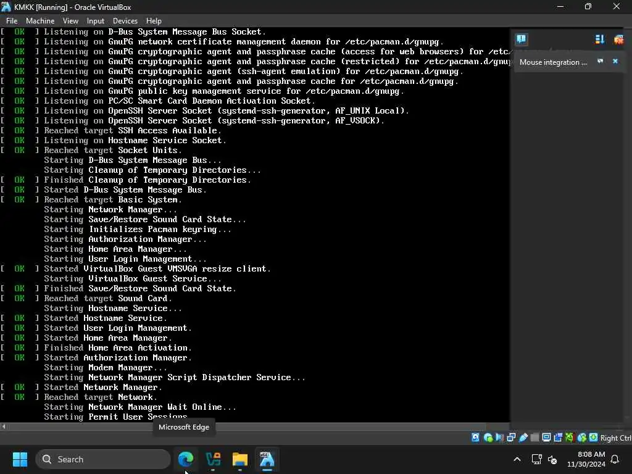Click the display status icon
Image resolution: width=632 pixels, height=474 pixels.
pyautogui.click(x=547, y=438)
